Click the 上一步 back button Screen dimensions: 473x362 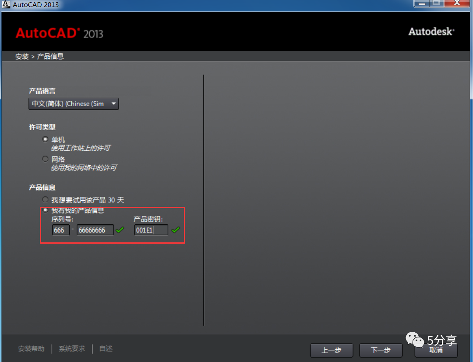(x=332, y=350)
